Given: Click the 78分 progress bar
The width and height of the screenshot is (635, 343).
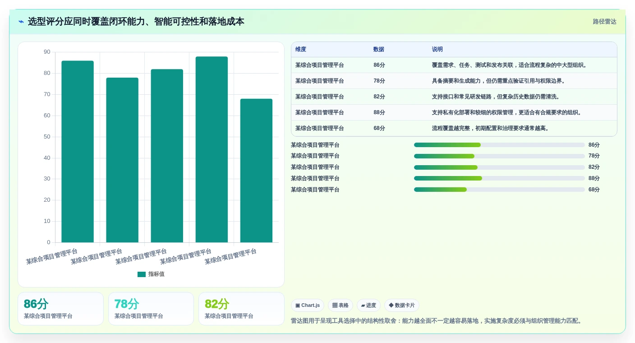Looking at the screenshot, I should (x=499, y=156).
